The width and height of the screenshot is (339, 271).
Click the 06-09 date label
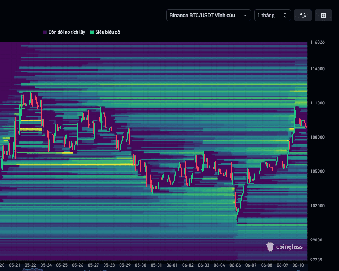coord(282,265)
